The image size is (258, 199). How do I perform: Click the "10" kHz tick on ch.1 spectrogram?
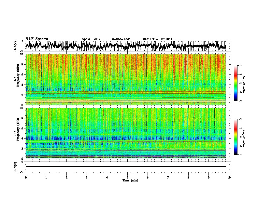click(22, 54)
